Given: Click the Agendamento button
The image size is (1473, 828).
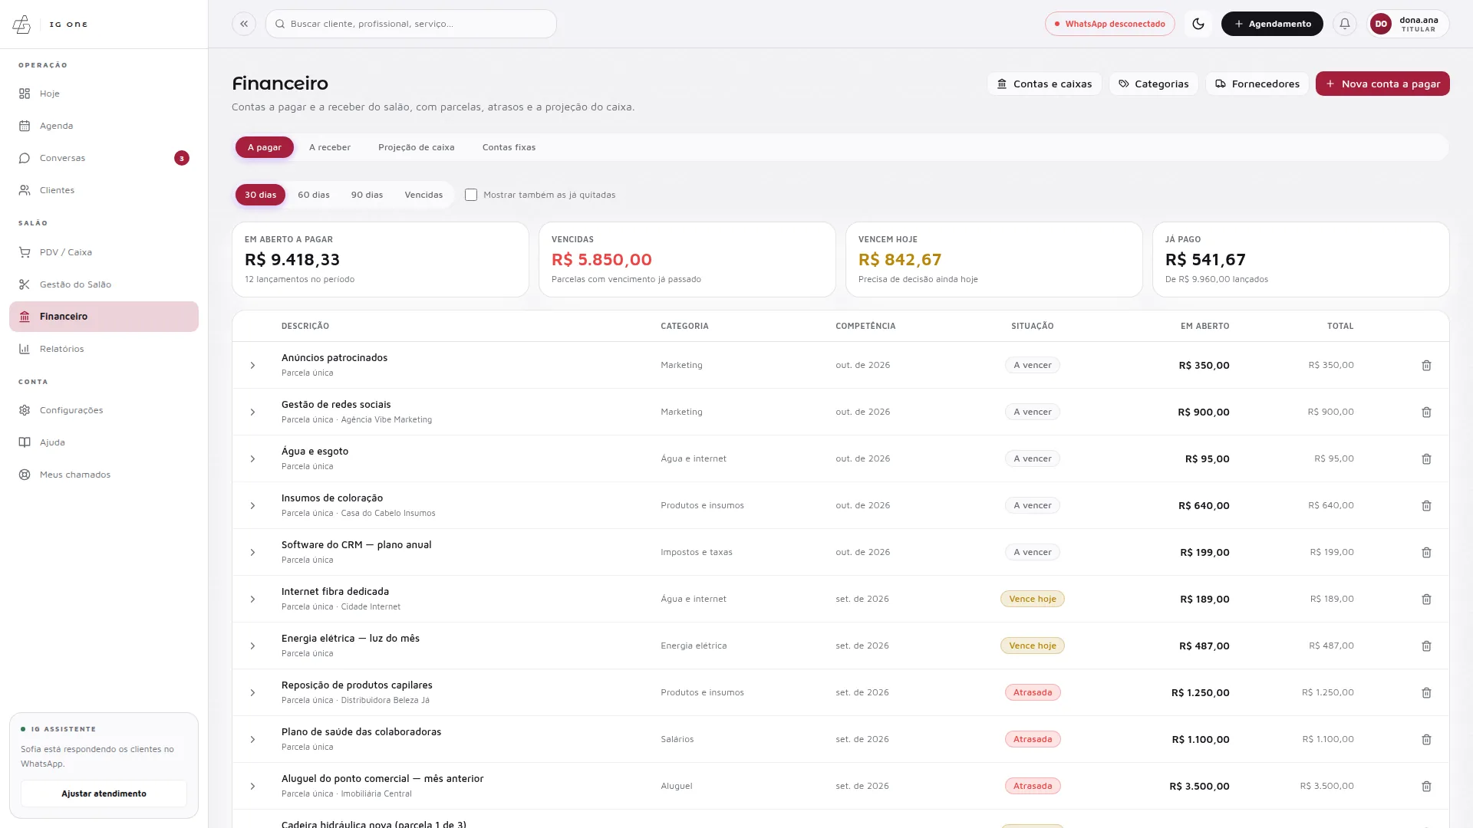Looking at the screenshot, I should tap(1272, 24).
